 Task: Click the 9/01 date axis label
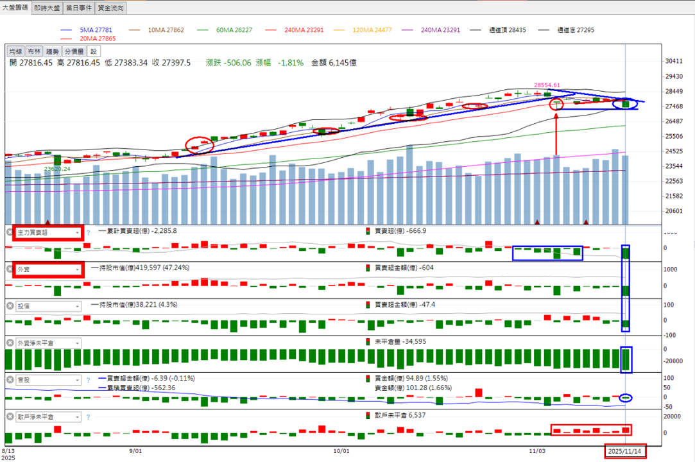[135, 451]
